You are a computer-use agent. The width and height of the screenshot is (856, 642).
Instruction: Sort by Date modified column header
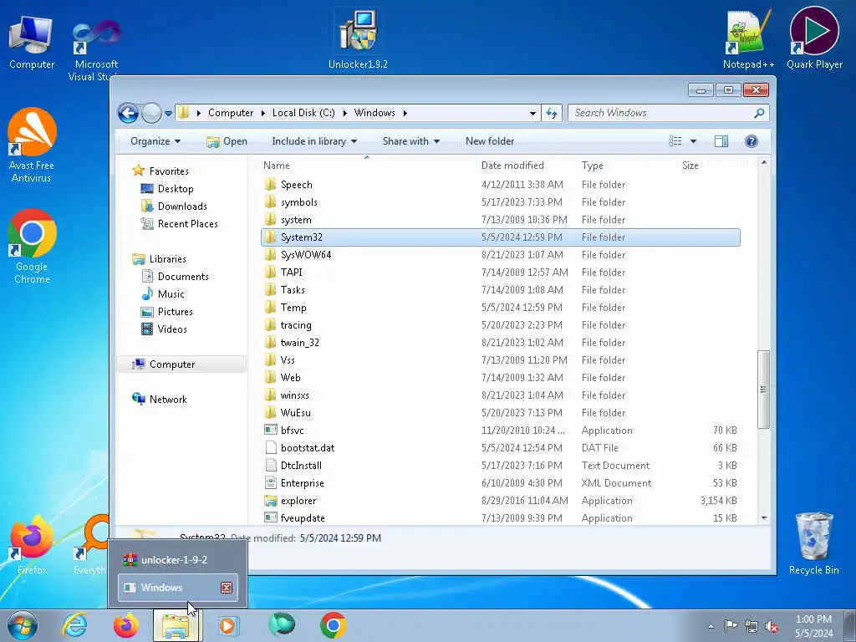[512, 166]
